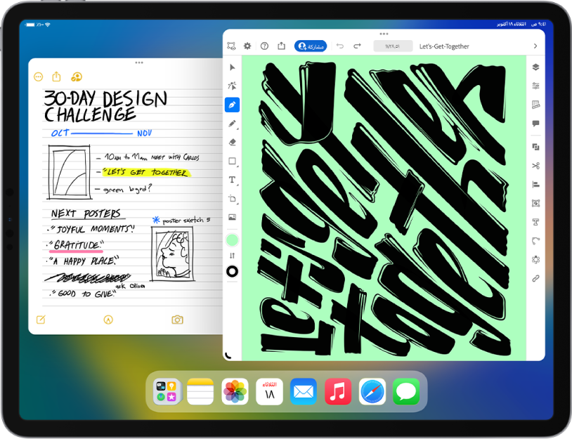Open the Curve window three-dots menu
This screenshot has width=572, height=439.
click(x=384, y=33)
